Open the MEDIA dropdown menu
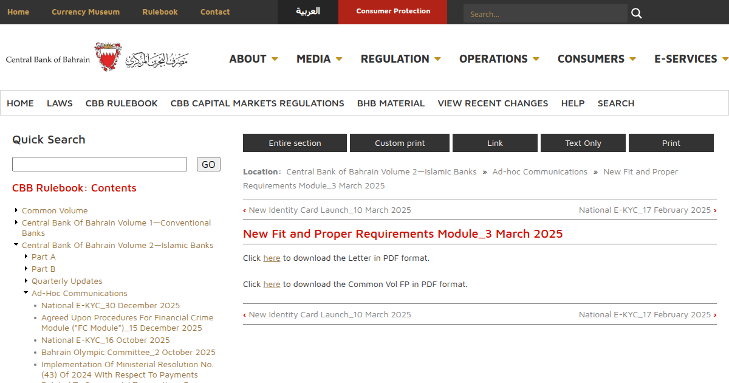This screenshot has height=383, width=729. [x=319, y=58]
